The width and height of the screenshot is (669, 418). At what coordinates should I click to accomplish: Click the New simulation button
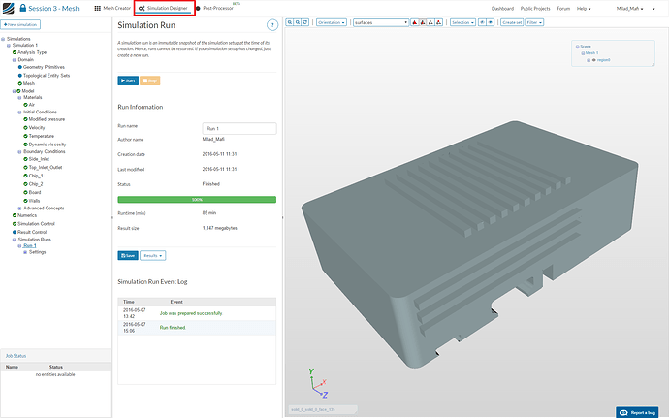[x=21, y=22]
